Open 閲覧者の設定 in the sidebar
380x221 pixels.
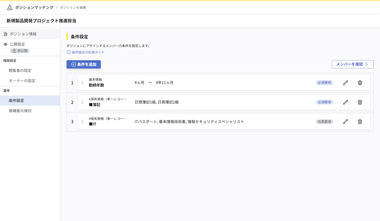[30, 71]
